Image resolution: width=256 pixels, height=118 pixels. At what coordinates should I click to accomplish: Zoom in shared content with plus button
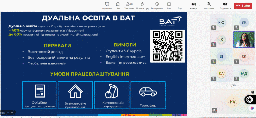click(12, 113)
